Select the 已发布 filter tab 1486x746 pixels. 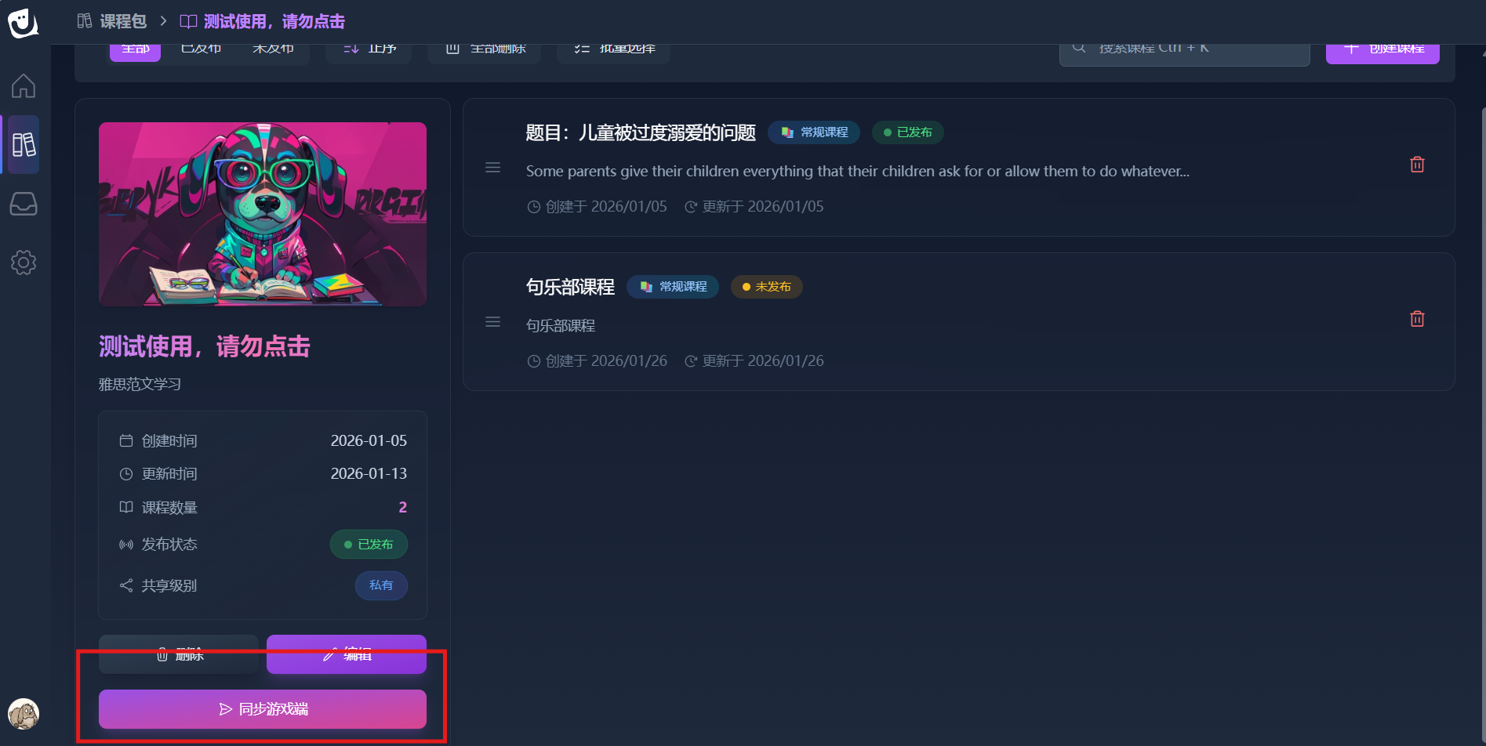pyautogui.click(x=201, y=51)
